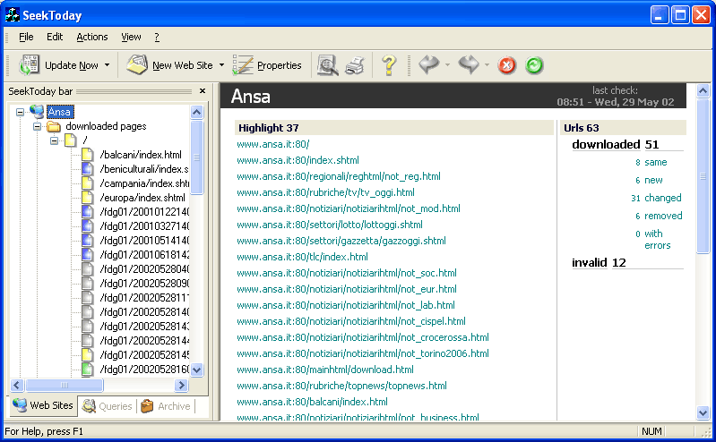The image size is (716, 442).
Task: Click the back arrow navigation icon
Action: pos(428,64)
